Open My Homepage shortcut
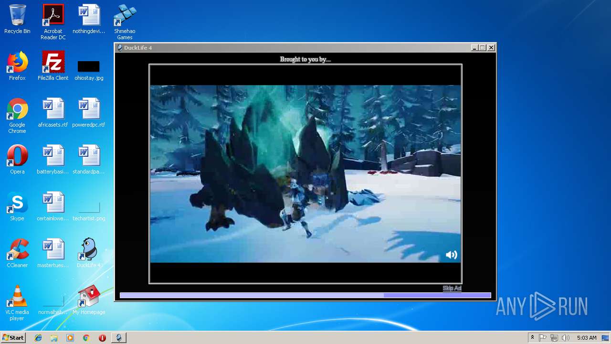Viewport: 611px width, 344px height. [89, 300]
